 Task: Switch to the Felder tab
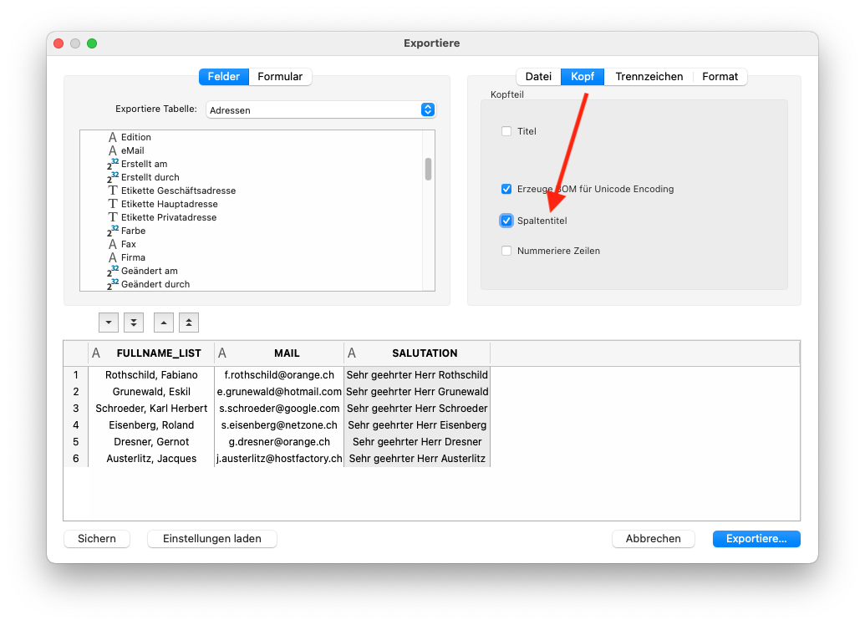pos(224,77)
